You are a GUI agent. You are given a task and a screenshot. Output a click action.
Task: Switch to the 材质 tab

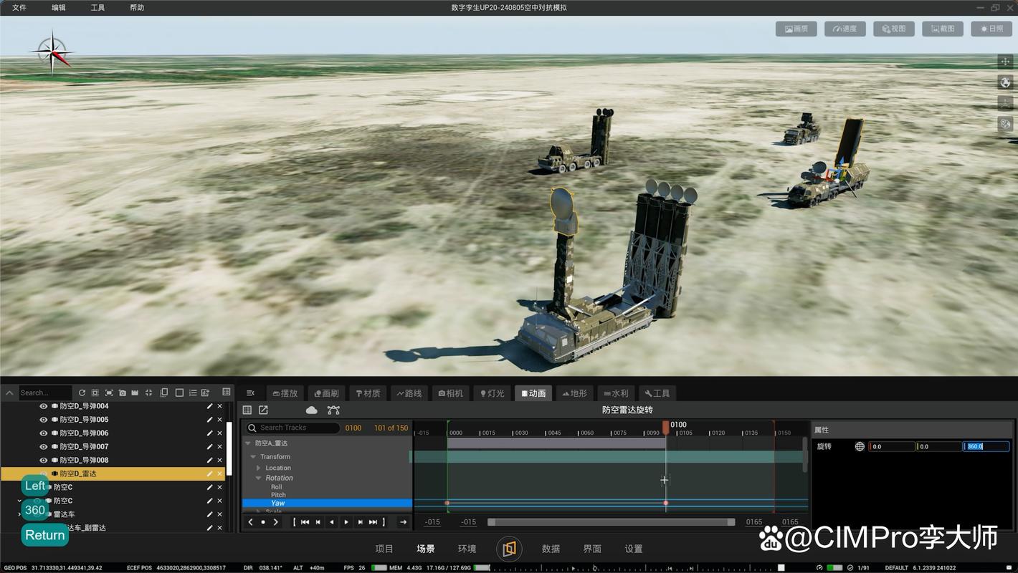click(368, 393)
